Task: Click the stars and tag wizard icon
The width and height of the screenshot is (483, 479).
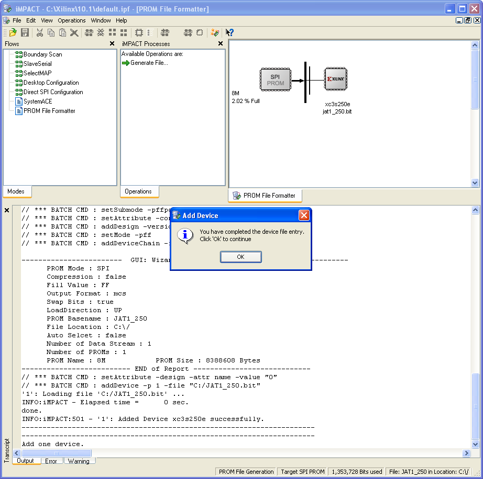Action: [215, 32]
